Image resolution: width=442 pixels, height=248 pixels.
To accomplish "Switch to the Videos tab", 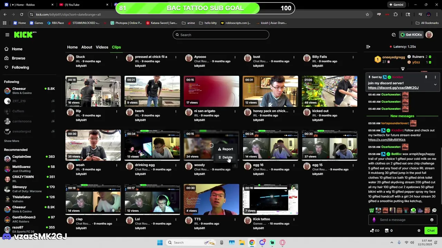I will click(x=102, y=47).
